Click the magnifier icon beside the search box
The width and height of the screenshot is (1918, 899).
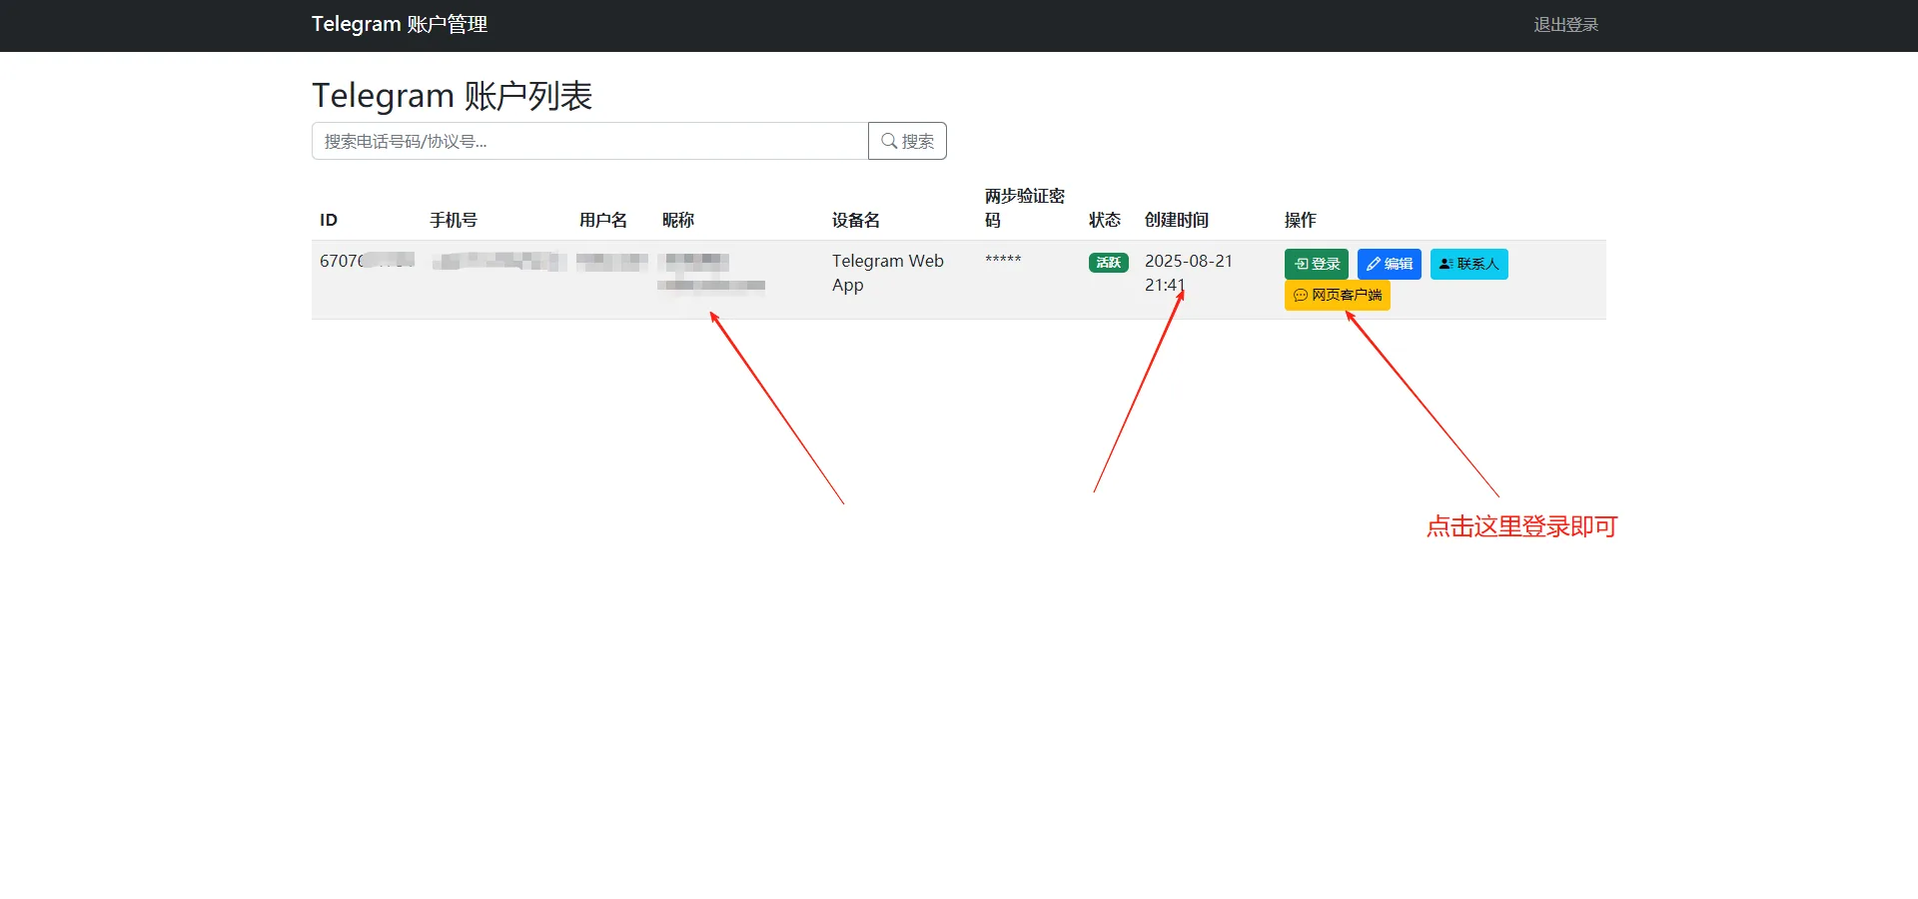click(x=888, y=141)
